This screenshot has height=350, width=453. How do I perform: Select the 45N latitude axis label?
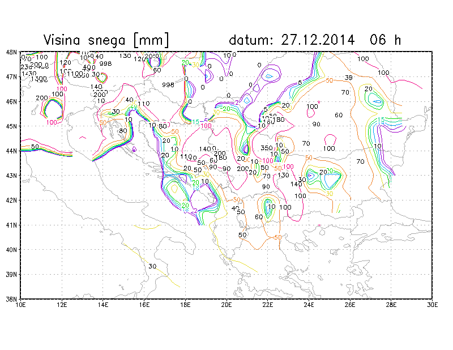11,126
